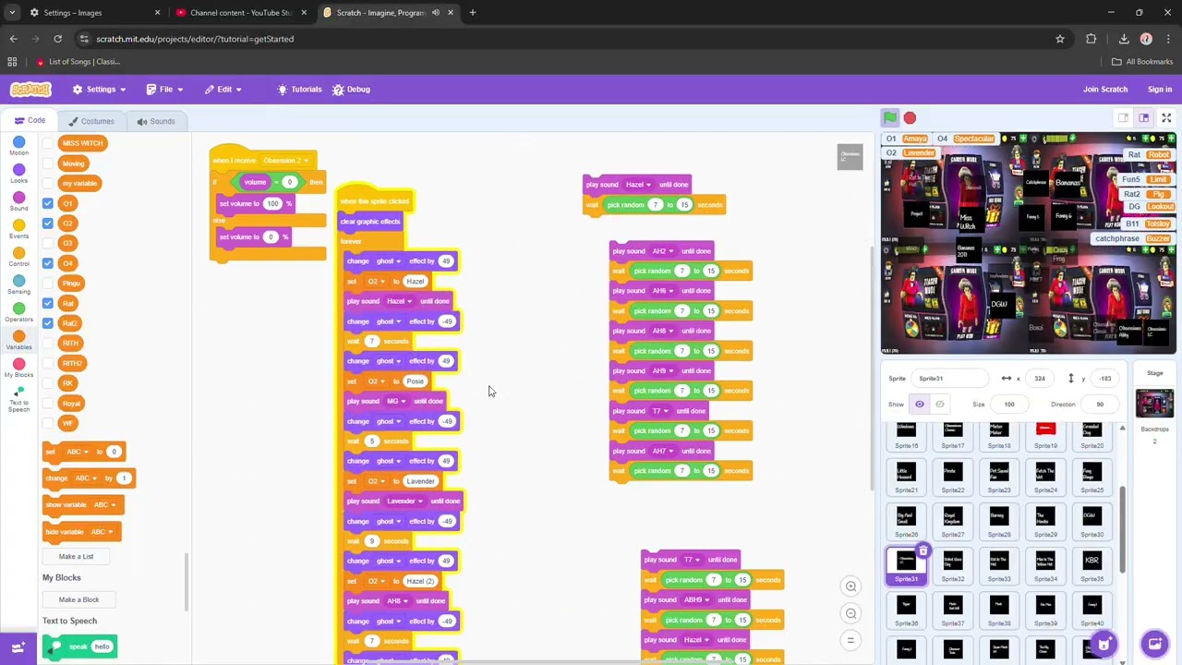The width and height of the screenshot is (1182, 665).
Task: Check the Moving variable checkbox
Action: click(47, 163)
